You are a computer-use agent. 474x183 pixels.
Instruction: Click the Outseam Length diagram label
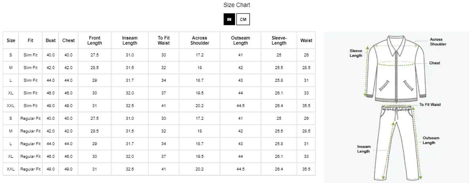pyautogui.click(x=431, y=140)
